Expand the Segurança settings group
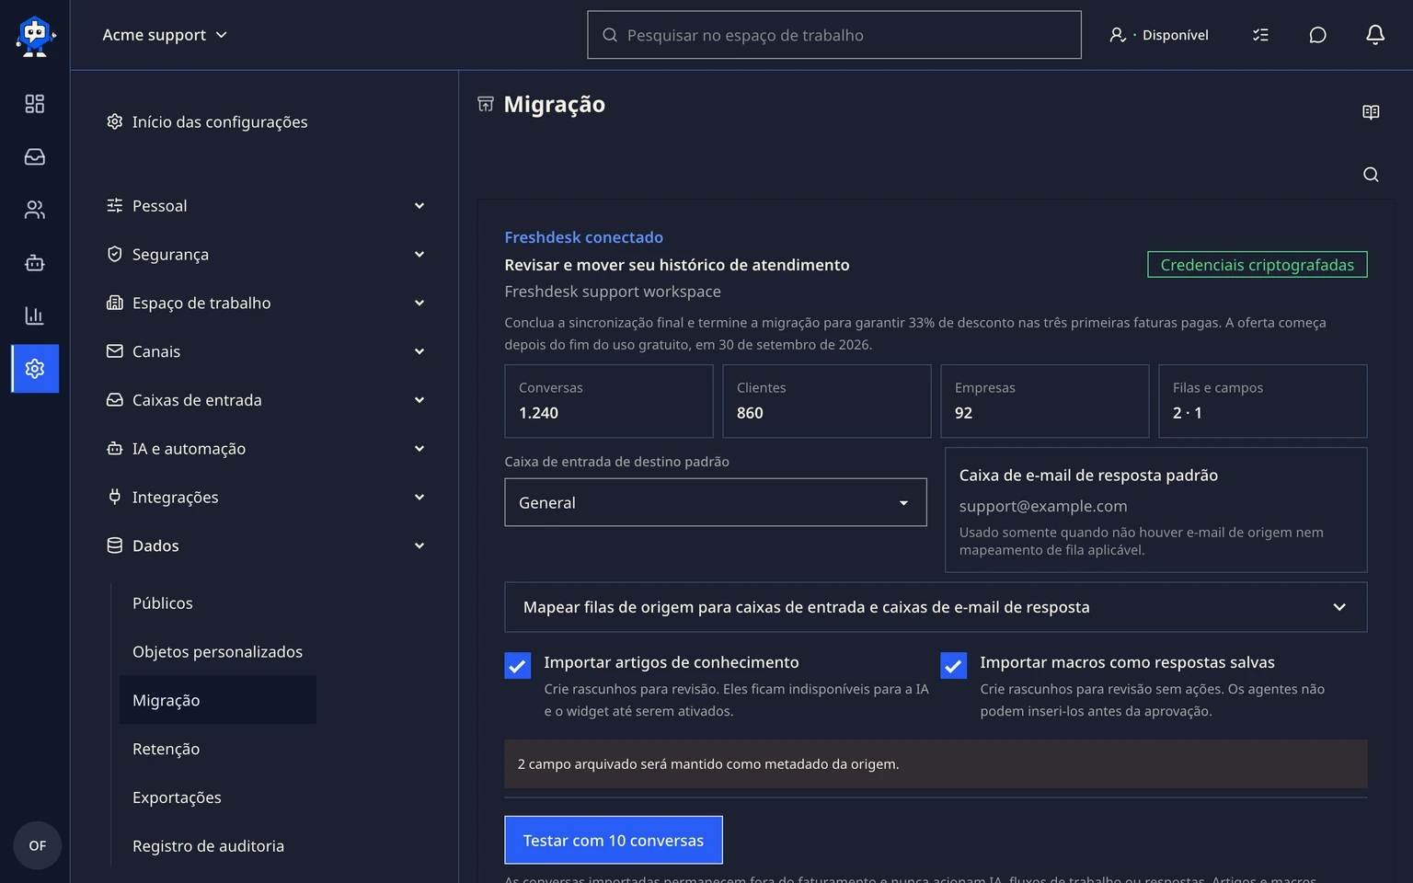Viewport: 1413px width, 883px height. [x=266, y=255]
